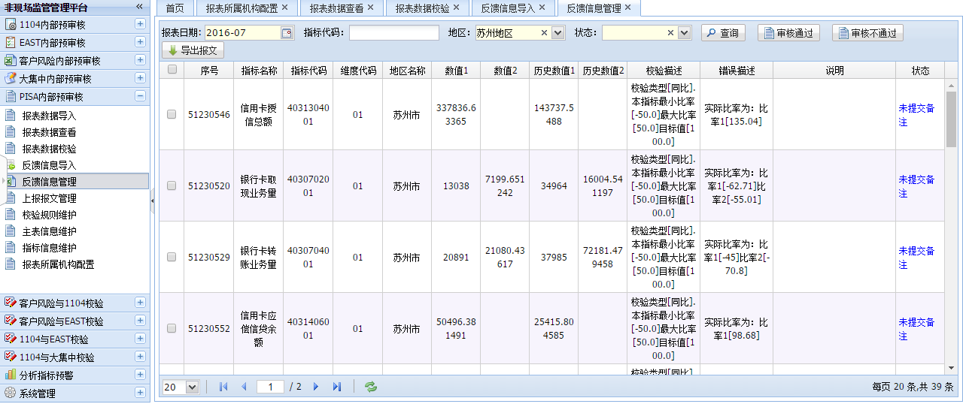The image size is (963, 407).
Task: Jump to the last page arrow
Action: pos(337,387)
